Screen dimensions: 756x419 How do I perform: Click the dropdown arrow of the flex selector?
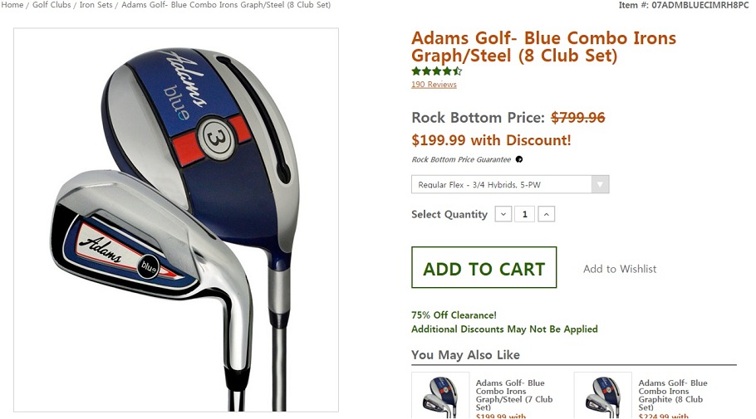pyautogui.click(x=601, y=184)
